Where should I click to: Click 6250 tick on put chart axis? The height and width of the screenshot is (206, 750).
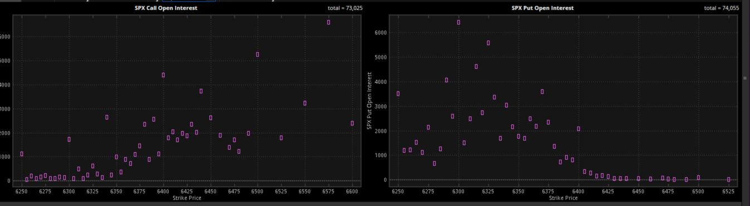click(x=398, y=191)
